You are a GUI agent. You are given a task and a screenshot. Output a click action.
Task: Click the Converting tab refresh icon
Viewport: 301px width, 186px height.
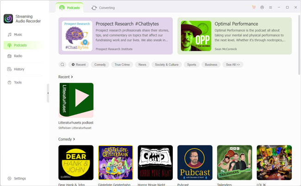coord(94,8)
